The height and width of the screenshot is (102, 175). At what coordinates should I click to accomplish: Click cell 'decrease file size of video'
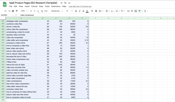[x=21, y=56]
